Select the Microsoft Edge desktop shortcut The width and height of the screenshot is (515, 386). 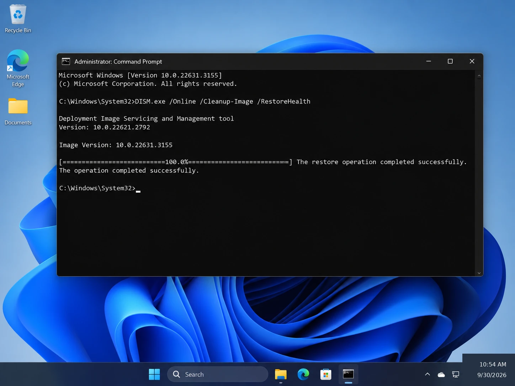[x=18, y=68]
